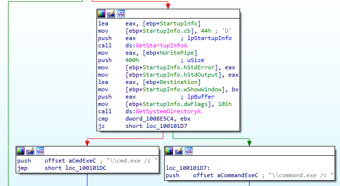Click loc_100101DC in the jmp instruction
The width and height of the screenshot is (340, 186).
pos(86,168)
